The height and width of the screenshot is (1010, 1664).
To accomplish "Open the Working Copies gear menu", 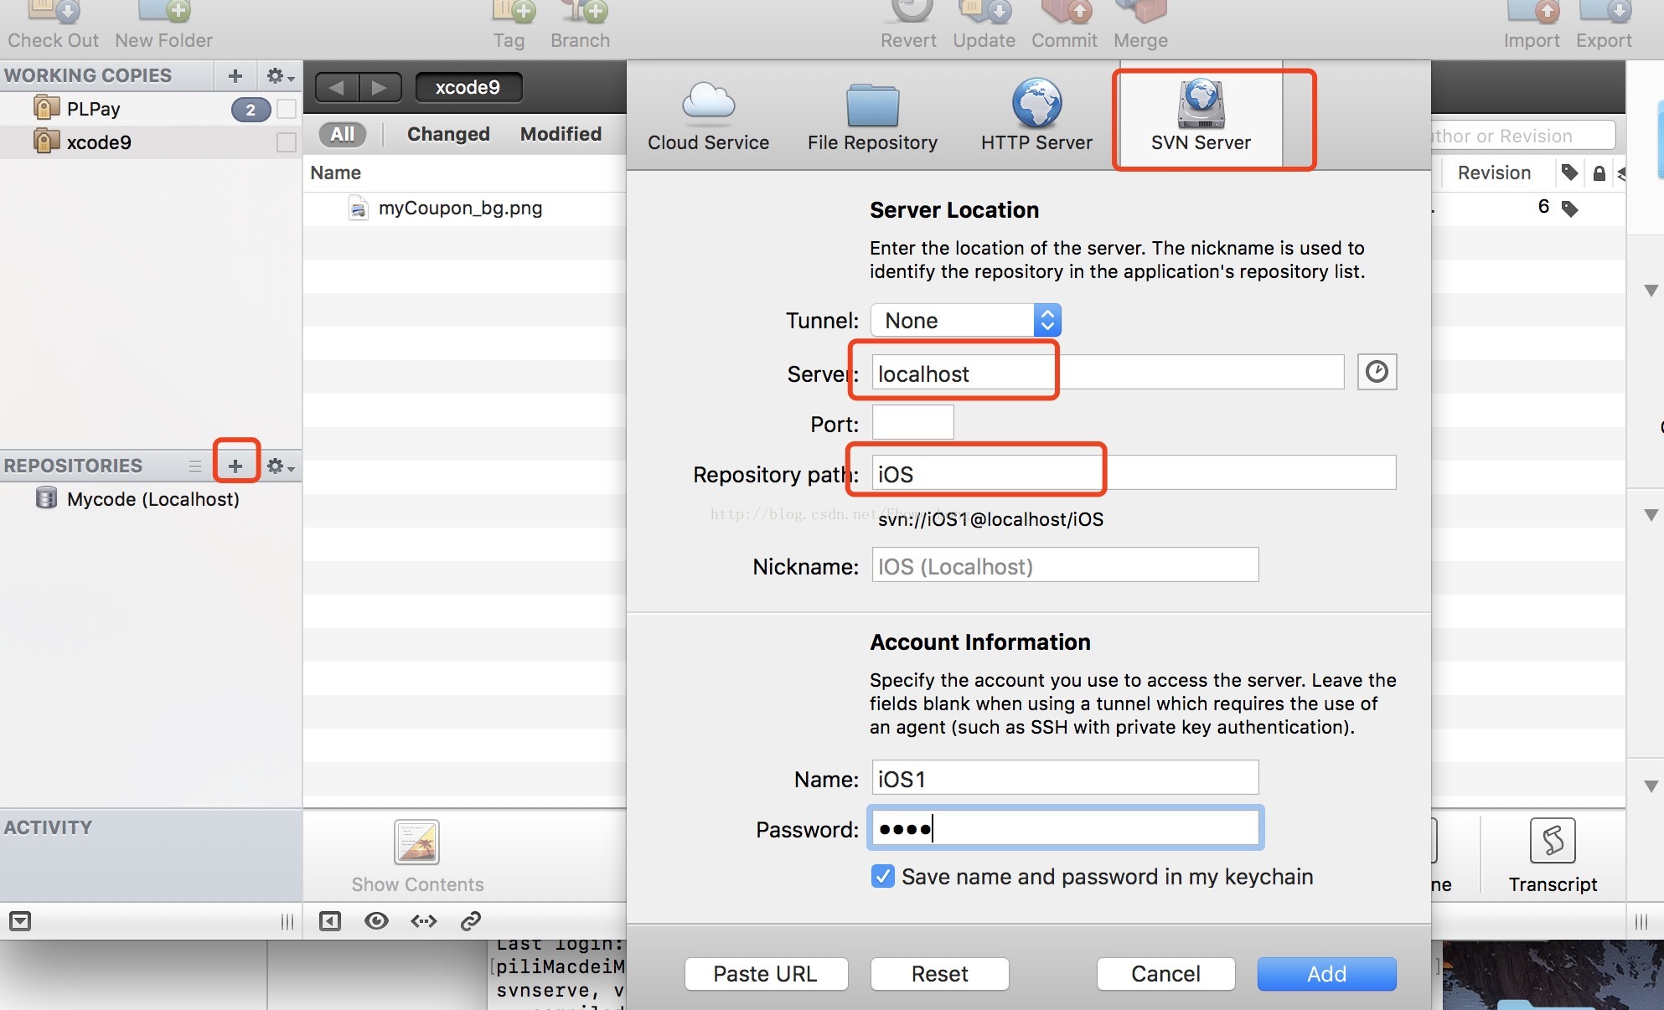I will (x=280, y=76).
